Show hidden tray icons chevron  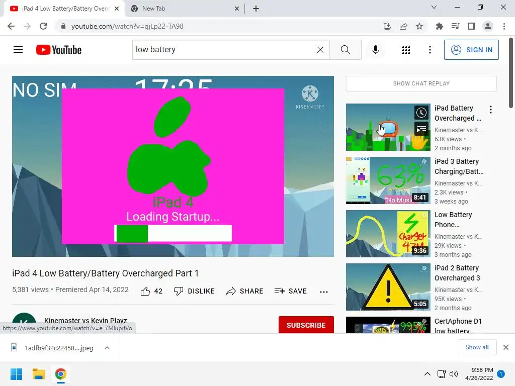tap(427, 374)
